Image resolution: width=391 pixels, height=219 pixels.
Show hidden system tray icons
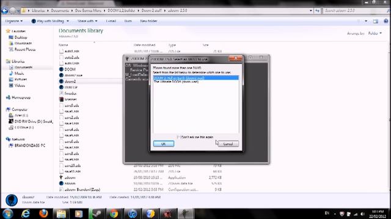click(335, 214)
